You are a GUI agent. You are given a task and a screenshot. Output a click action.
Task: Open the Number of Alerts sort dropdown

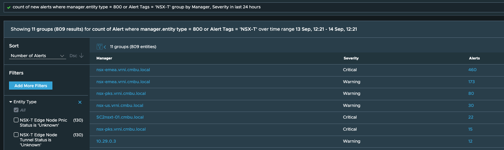(x=37, y=56)
